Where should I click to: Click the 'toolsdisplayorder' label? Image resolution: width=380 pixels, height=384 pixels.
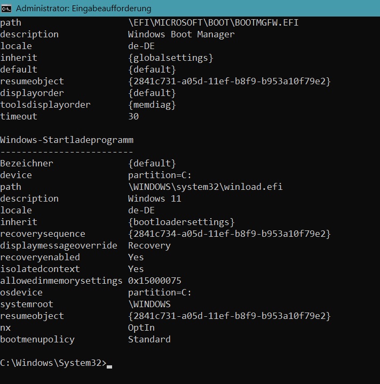click(45, 105)
